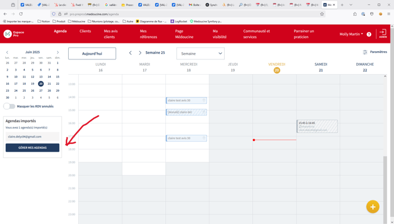Click the Paramètres link
The image size is (394, 224).
click(x=379, y=52)
